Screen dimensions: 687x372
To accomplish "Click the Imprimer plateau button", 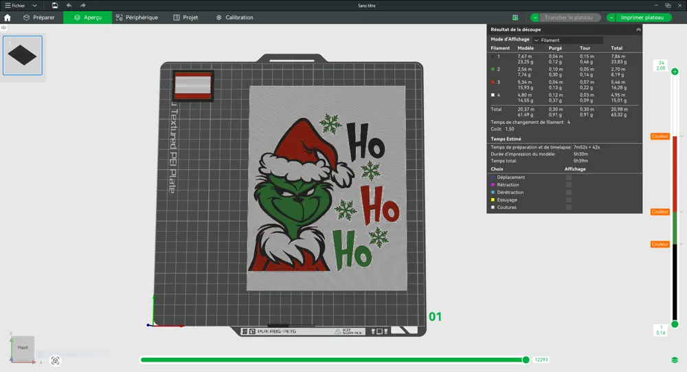I will click(642, 18).
